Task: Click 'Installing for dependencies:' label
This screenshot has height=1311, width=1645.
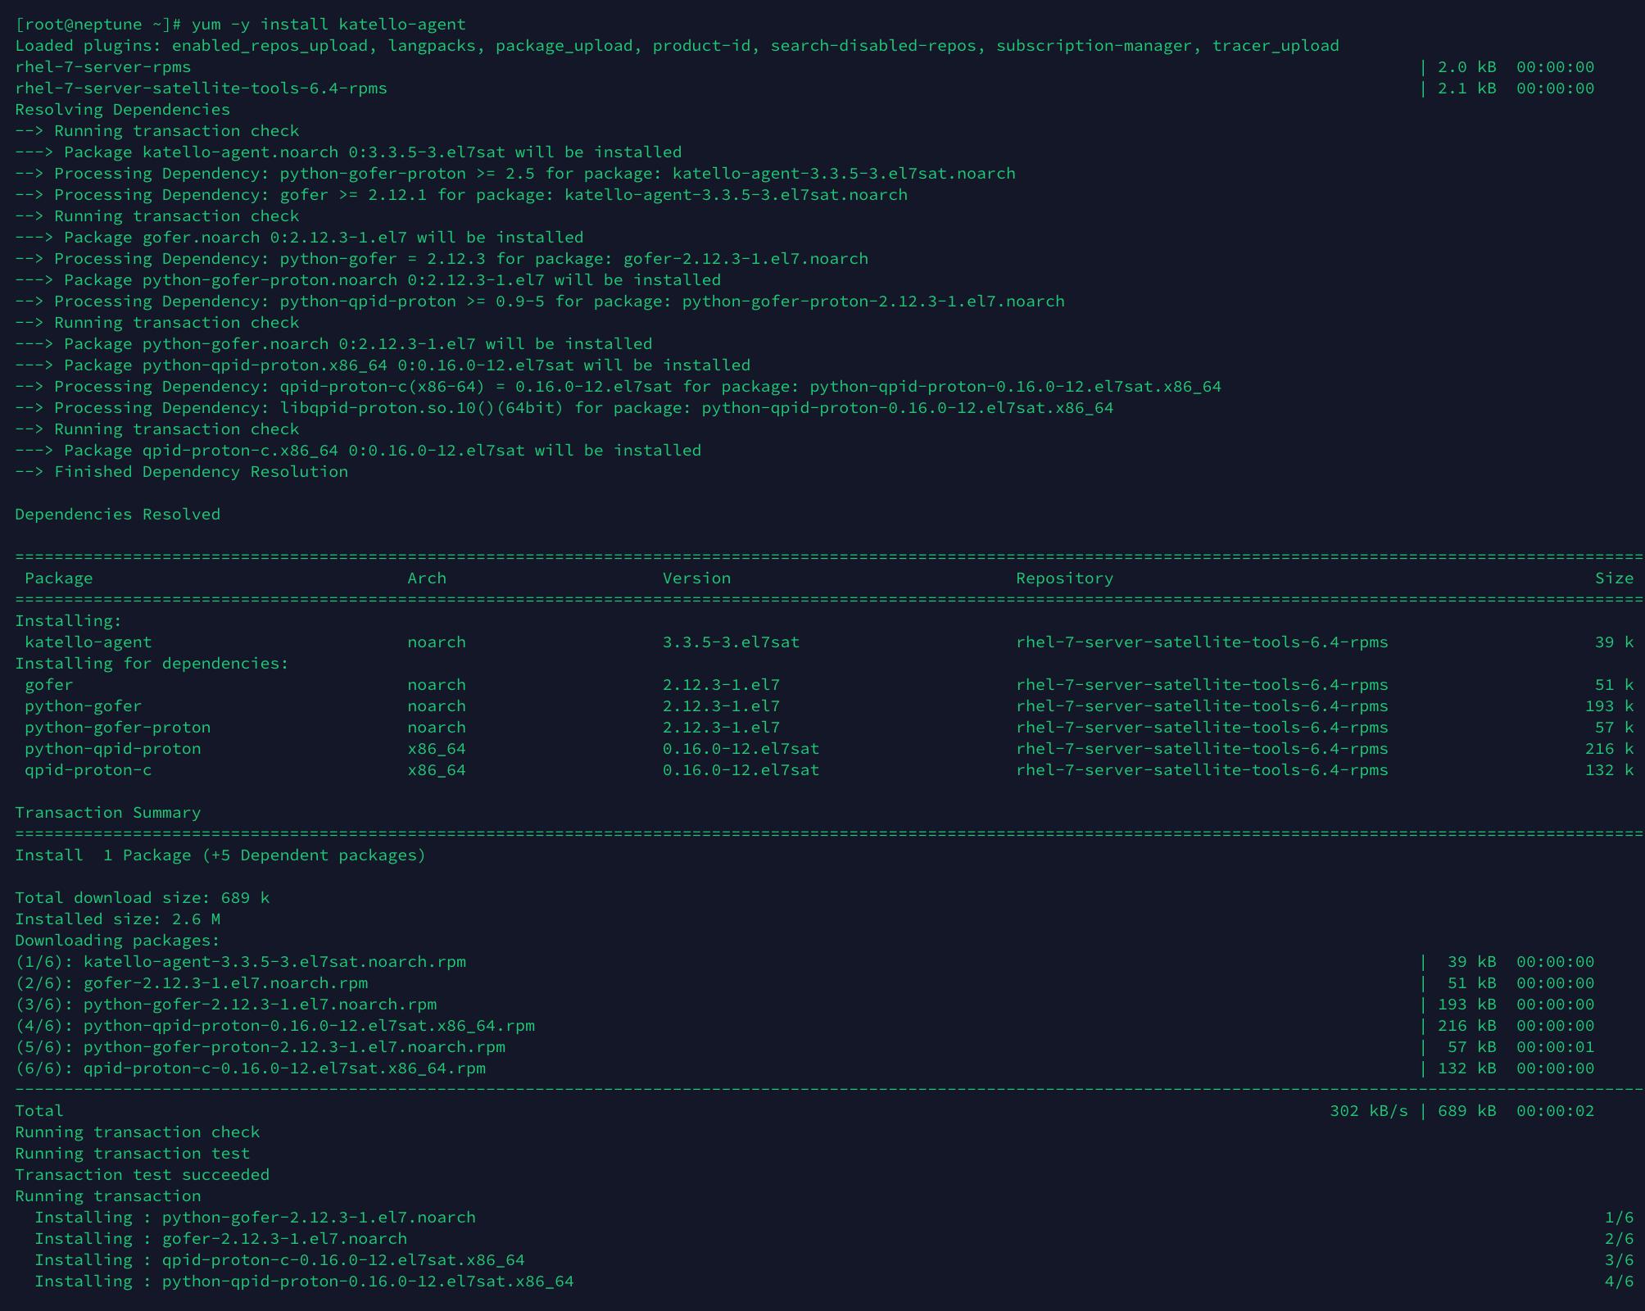Action: pyautogui.click(x=152, y=664)
